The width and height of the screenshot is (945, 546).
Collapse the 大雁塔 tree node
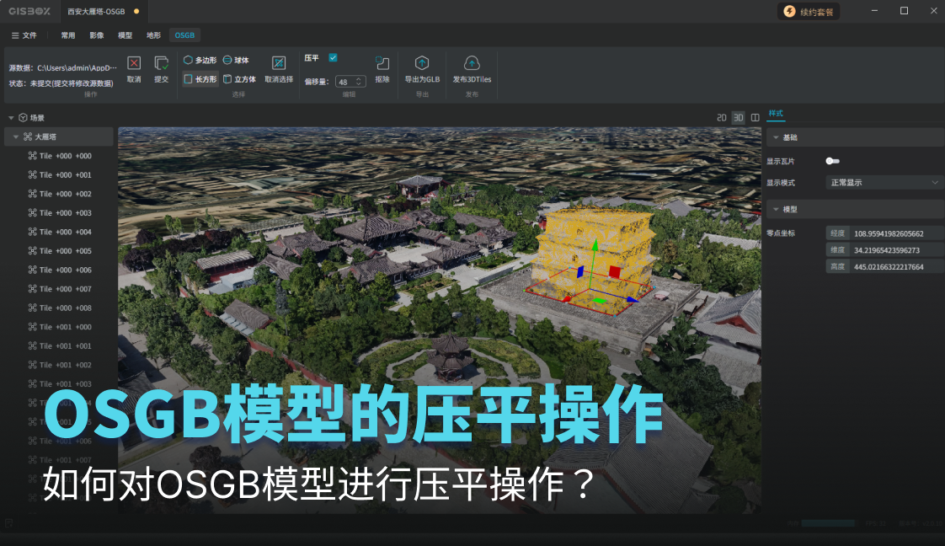[x=15, y=136]
